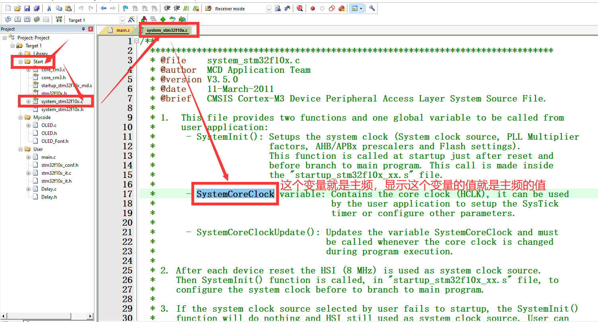Click highlighted SystemCoreClock text on line 17
This screenshot has width=598, height=322.
click(x=235, y=194)
